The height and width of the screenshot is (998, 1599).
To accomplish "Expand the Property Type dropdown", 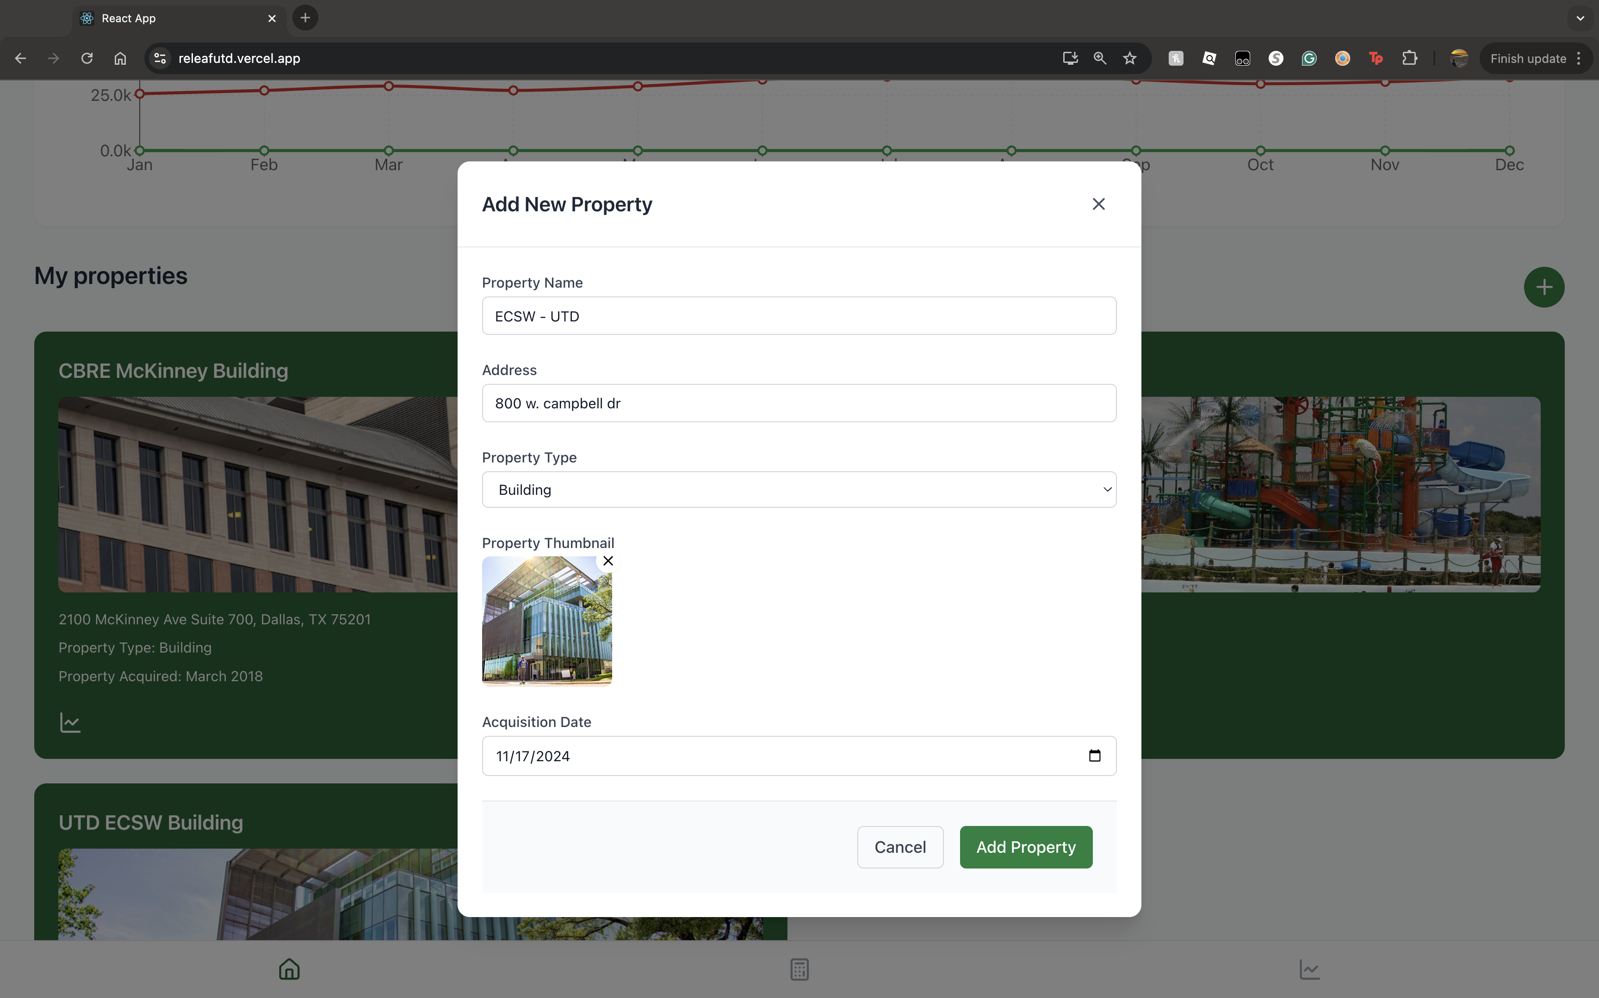I will pos(799,490).
